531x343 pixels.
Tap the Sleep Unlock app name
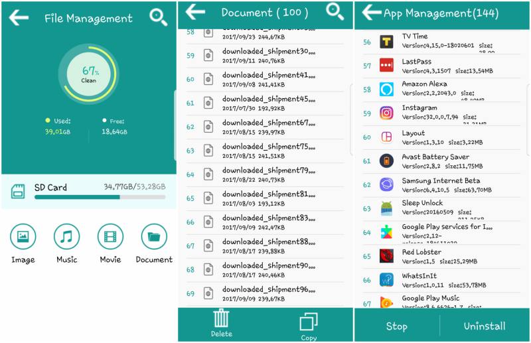422,203
